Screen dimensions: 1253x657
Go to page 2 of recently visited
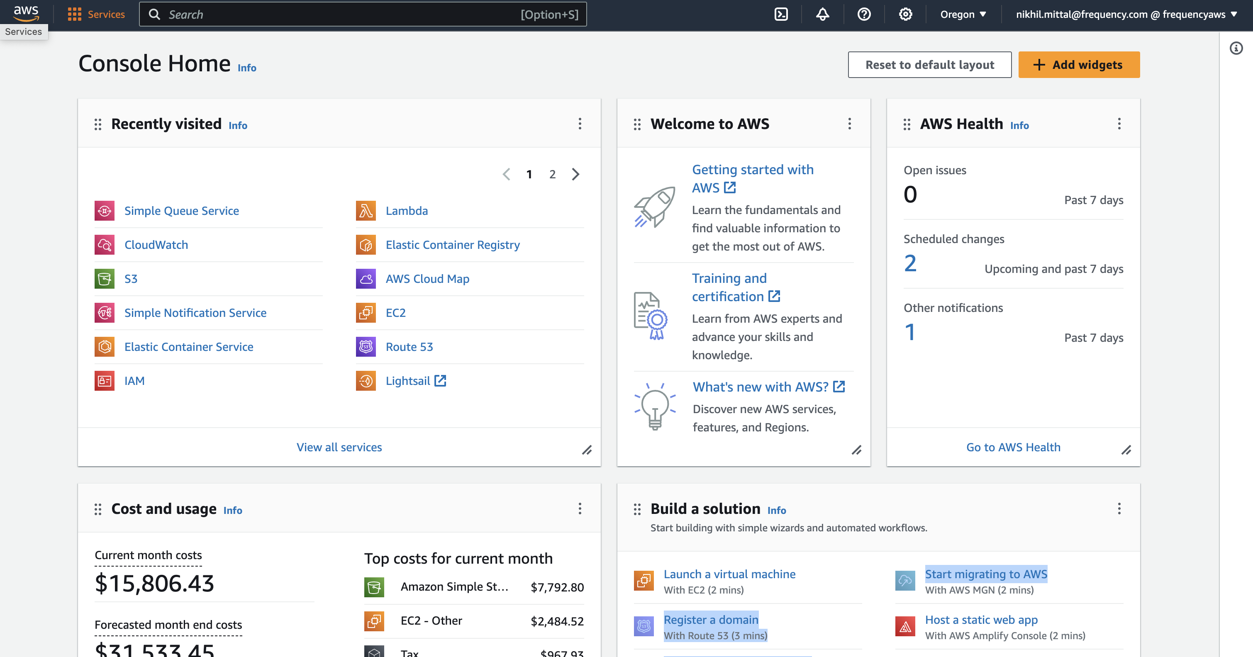pos(553,174)
